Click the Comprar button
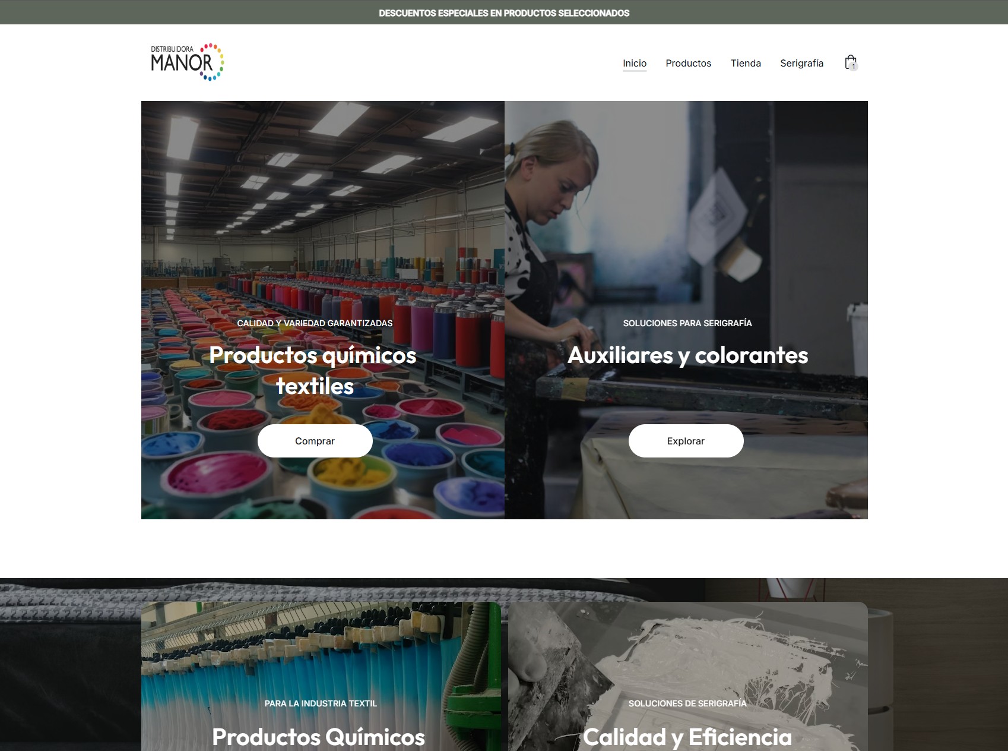 coord(315,441)
